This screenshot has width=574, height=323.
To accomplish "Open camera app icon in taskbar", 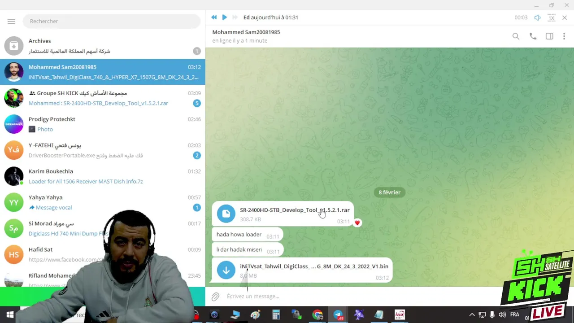I will point(214,315).
